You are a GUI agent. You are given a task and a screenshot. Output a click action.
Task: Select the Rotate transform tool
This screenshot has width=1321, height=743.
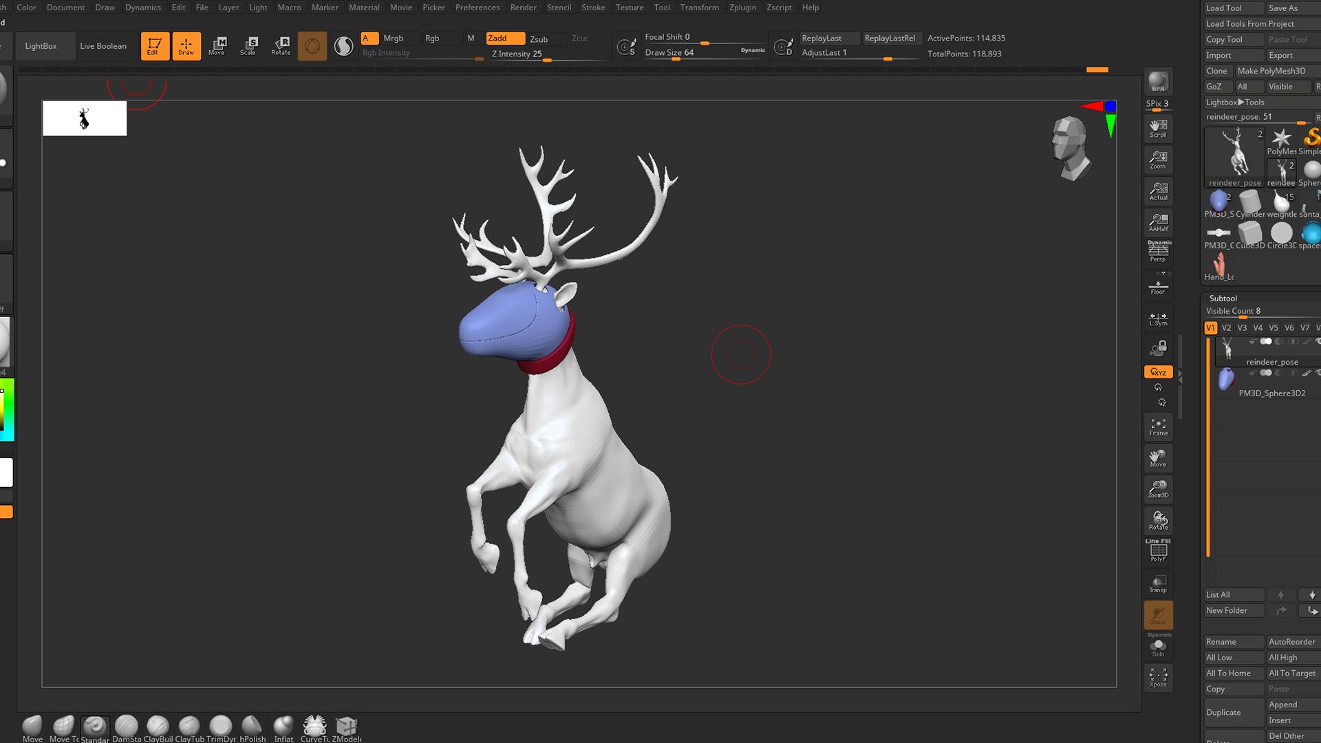click(281, 45)
